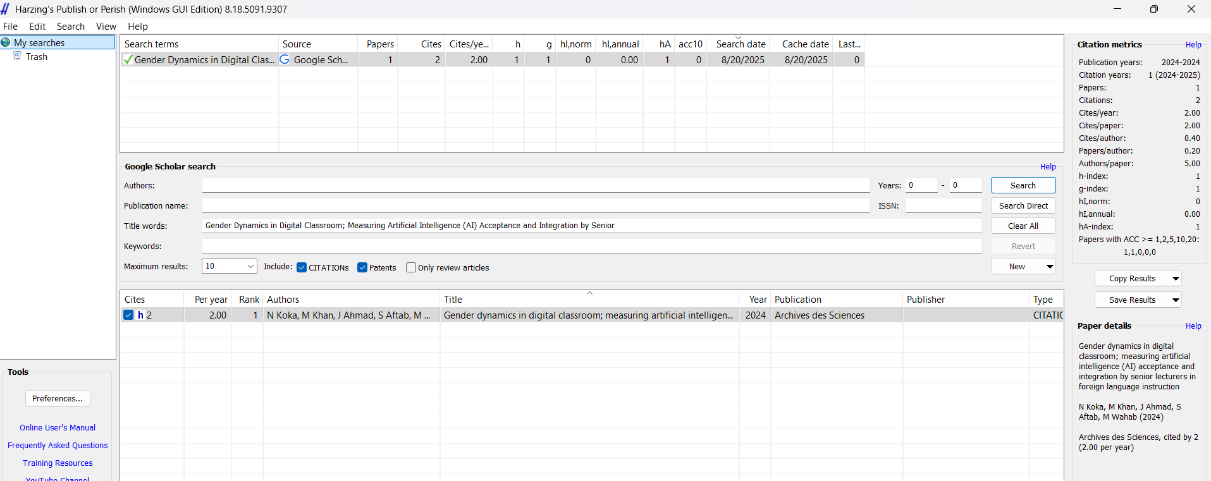1211x481 pixels.
Task: Click the grayed-out Revert button
Action: 1023,246
